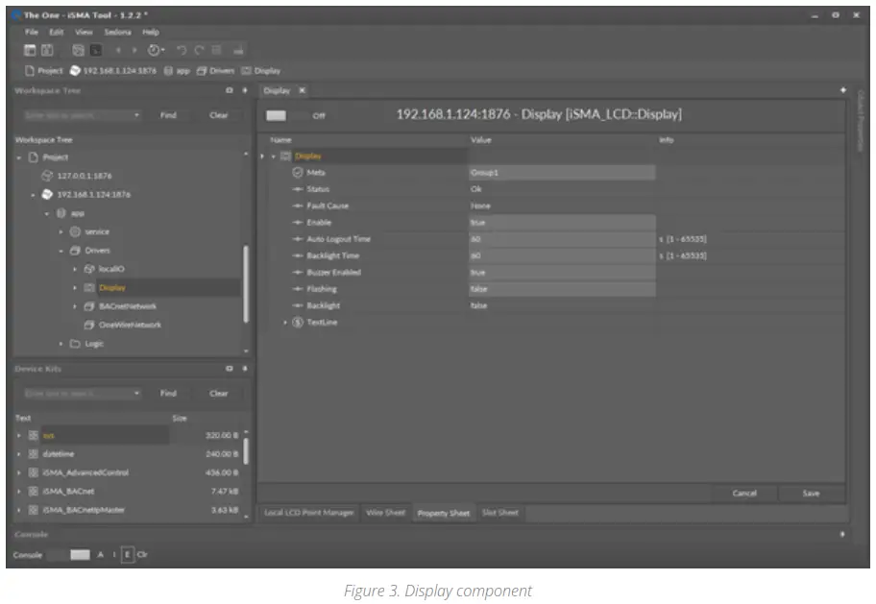
Task: Open the history clock dropdown in toolbar
Action: click(x=156, y=50)
